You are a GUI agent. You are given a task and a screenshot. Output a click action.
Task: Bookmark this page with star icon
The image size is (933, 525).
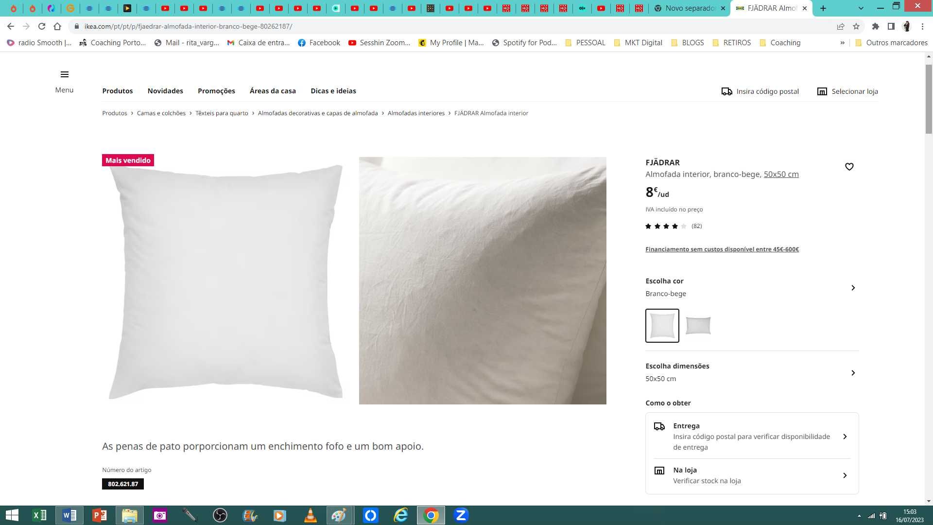pyautogui.click(x=856, y=26)
